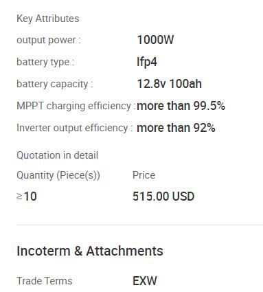Click the 1000W output power value
Image resolution: width=263 pixels, height=292 pixels.
click(155, 40)
